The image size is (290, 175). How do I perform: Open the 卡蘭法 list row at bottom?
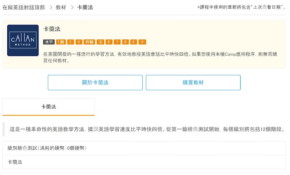pos(144,162)
